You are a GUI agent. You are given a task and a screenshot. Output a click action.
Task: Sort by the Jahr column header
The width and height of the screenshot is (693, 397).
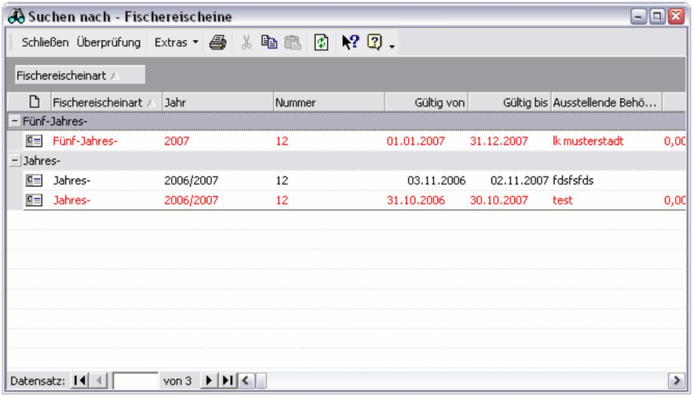tap(216, 102)
